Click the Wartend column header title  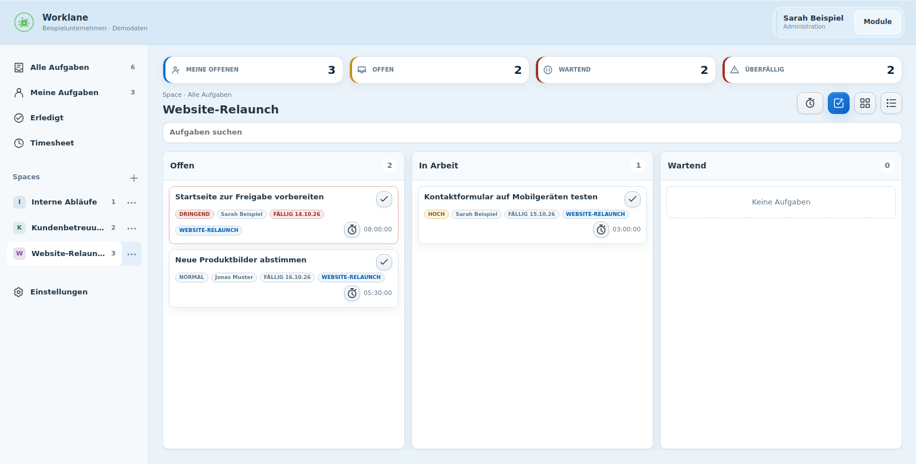pyautogui.click(x=687, y=166)
